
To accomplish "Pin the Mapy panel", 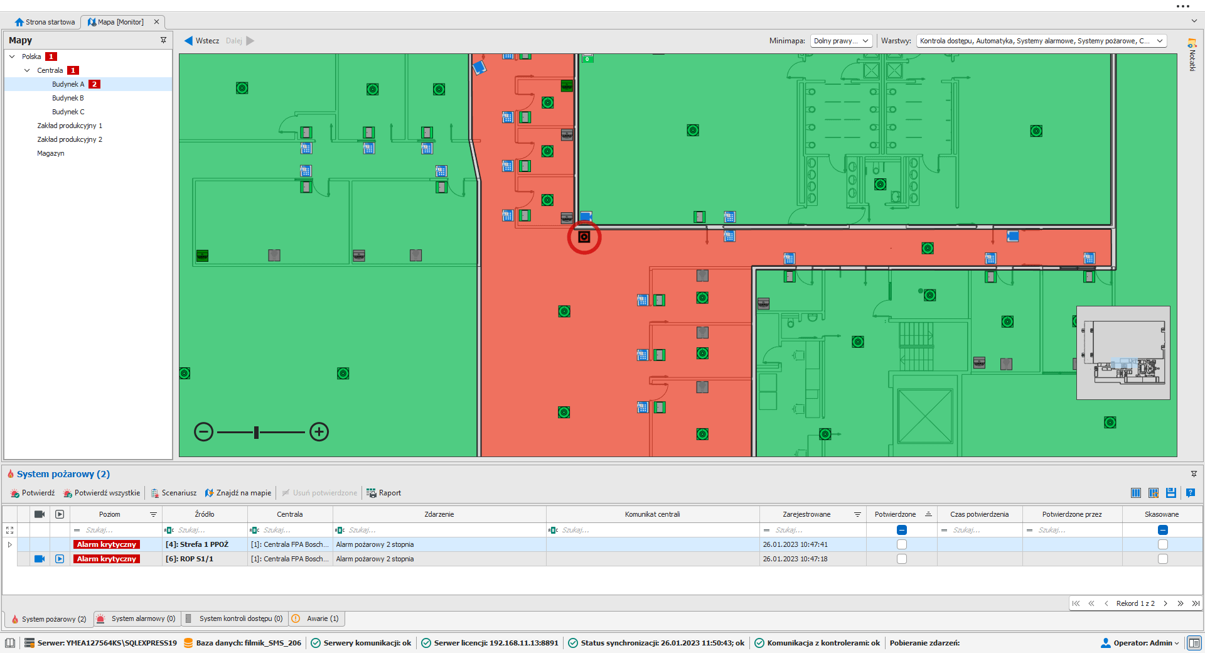I will (163, 40).
